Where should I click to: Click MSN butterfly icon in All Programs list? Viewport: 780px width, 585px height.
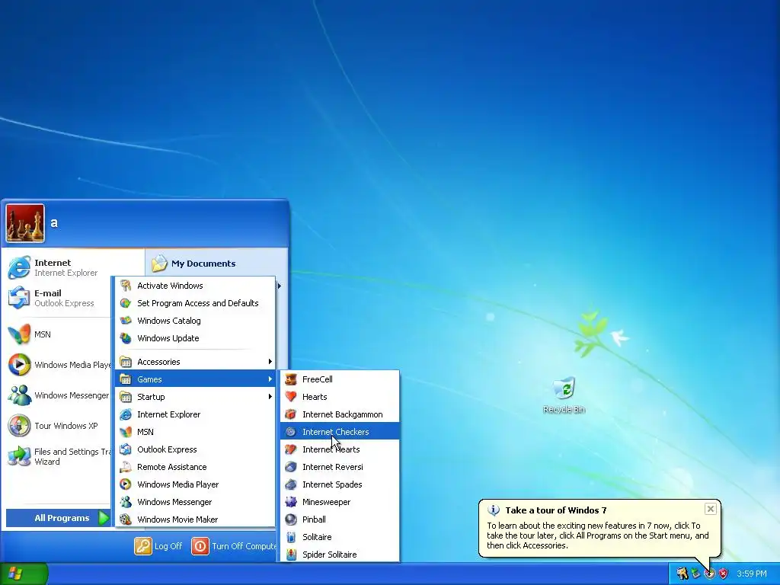click(126, 432)
